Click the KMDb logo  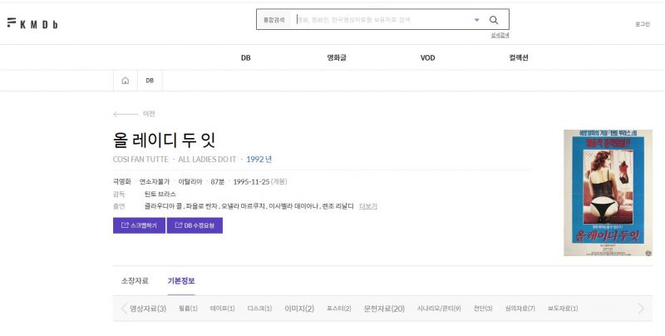32,23
